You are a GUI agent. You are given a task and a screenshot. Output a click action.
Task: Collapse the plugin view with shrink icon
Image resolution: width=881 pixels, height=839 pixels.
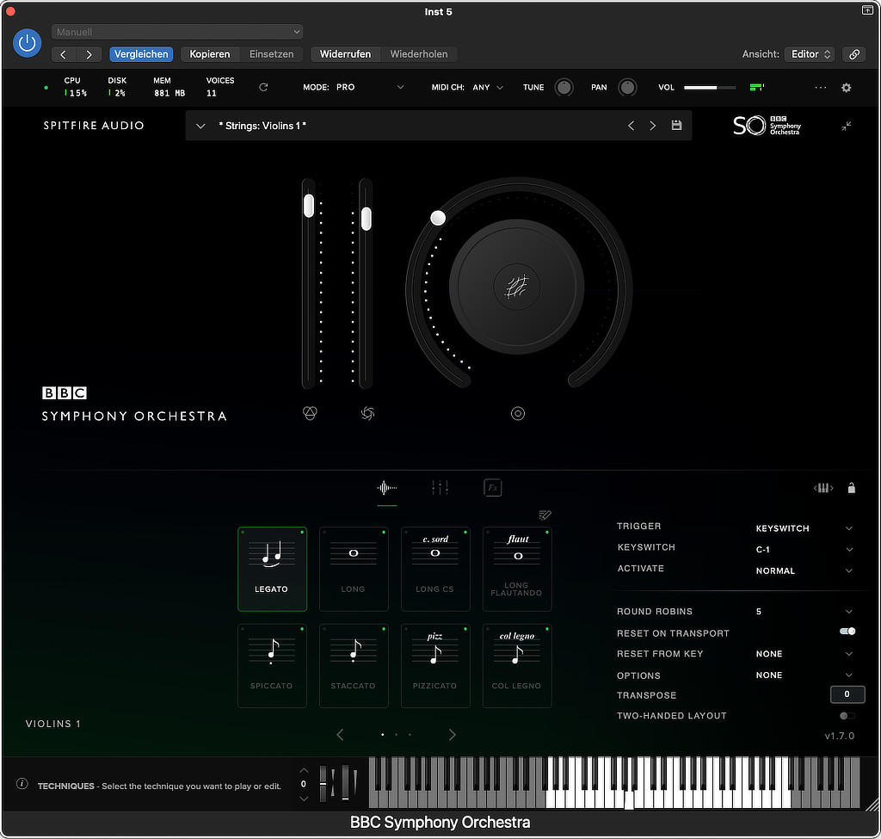click(847, 126)
